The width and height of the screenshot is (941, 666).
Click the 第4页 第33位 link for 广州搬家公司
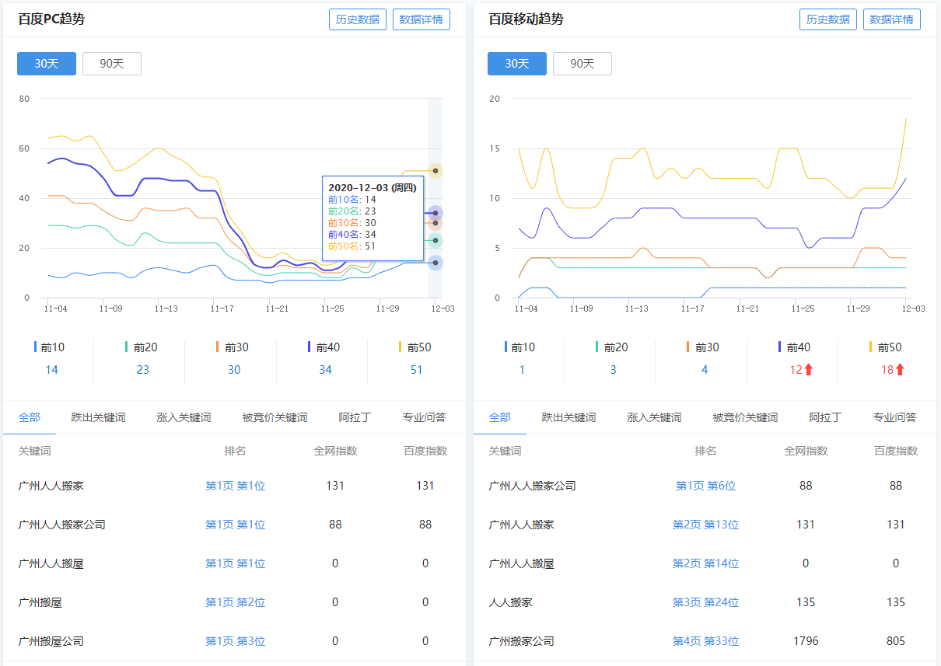point(706,641)
